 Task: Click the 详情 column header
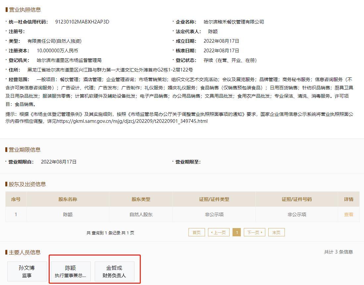tap(349, 199)
